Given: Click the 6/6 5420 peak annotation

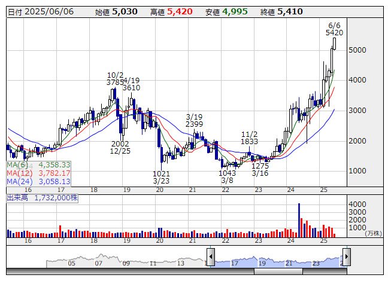Looking at the screenshot, I should point(334,29).
